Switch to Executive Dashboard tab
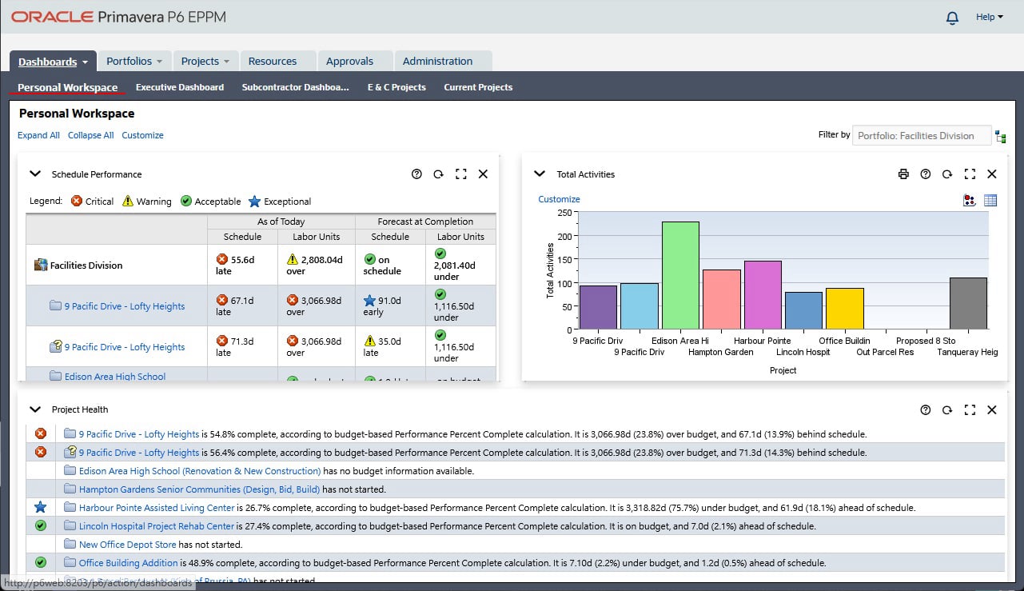The image size is (1024, 591). tap(180, 87)
